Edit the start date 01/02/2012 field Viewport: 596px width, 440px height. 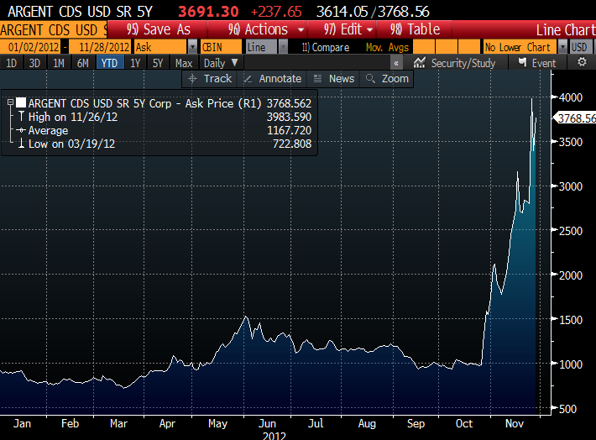[x=30, y=47]
